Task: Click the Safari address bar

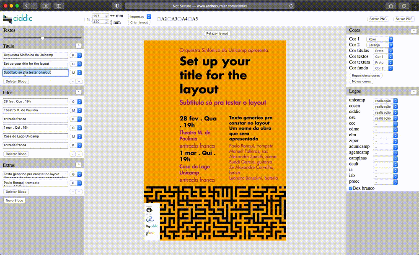Action: 210,5
